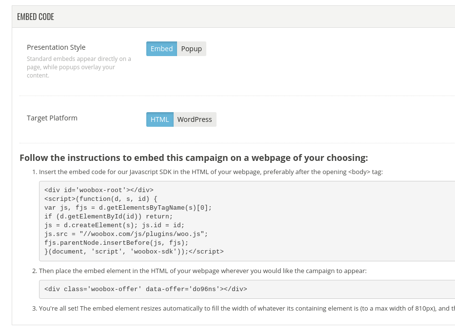Click the 'Standard embeds appear directly' description
This screenshot has width=455, height=334.
(x=79, y=67)
